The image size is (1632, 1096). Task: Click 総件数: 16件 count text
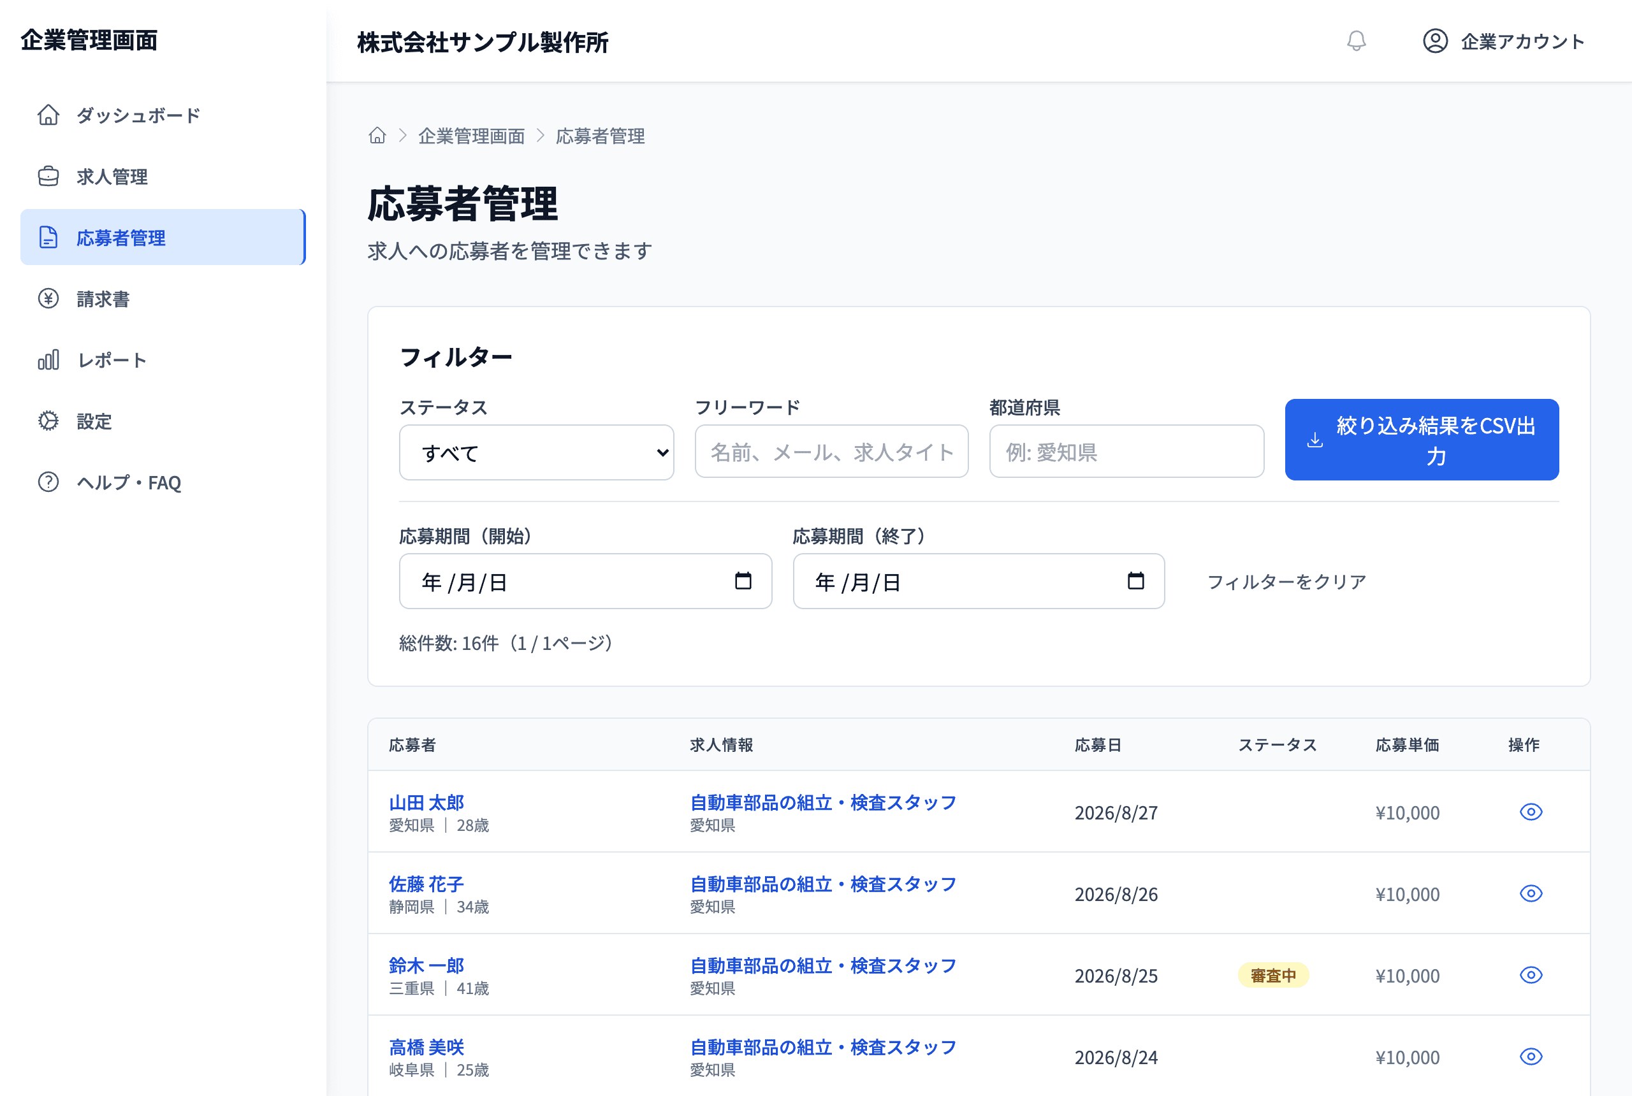coord(449,643)
